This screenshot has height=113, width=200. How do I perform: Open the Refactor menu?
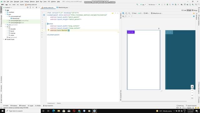[x=32, y=2]
